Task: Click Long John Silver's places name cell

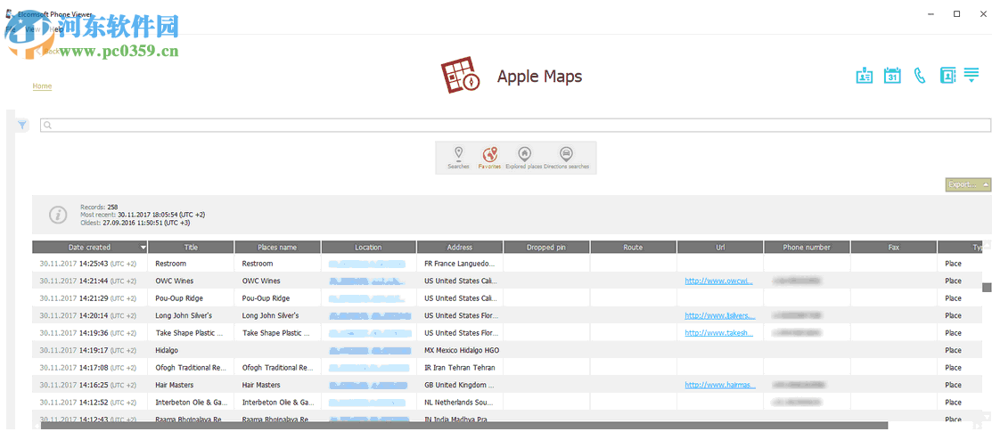Action: pyautogui.click(x=278, y=315)
